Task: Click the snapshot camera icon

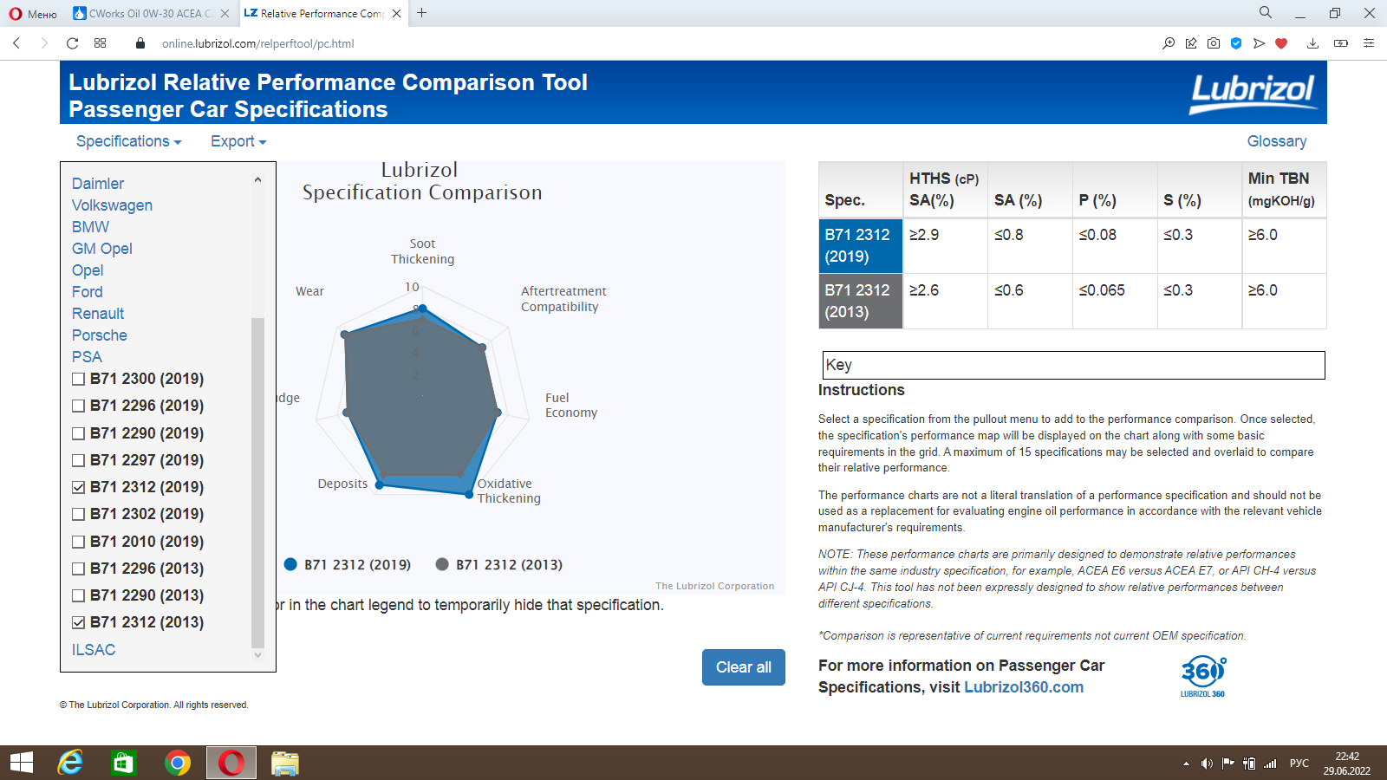Action: click(1214, 43)
